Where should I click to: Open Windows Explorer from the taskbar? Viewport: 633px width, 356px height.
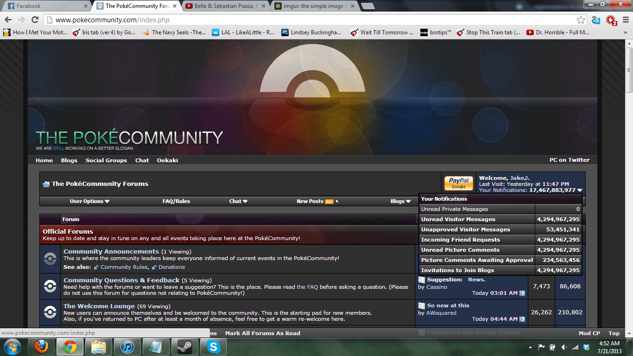coord(99,346)
